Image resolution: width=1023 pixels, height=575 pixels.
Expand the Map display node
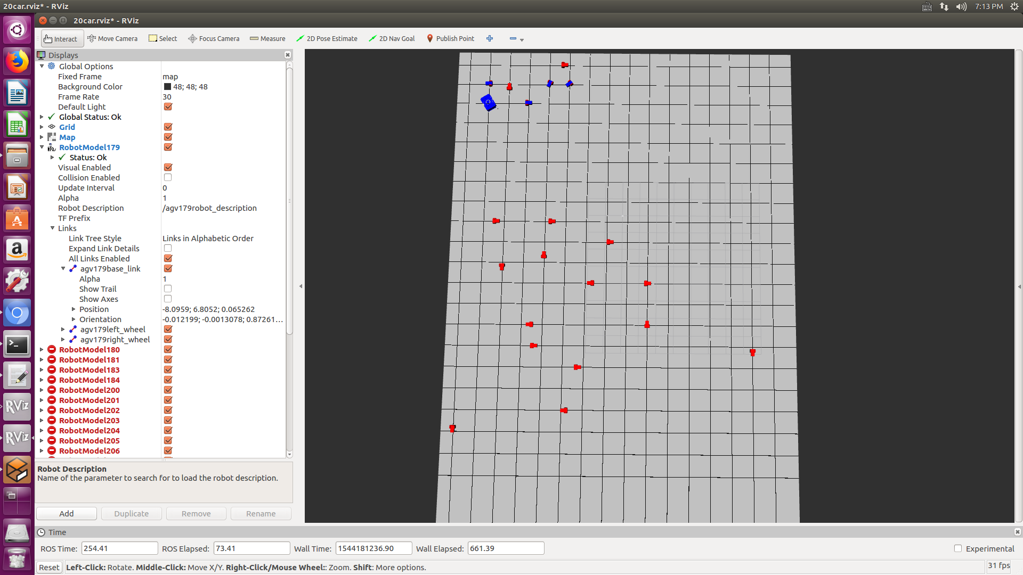[42, 137]
